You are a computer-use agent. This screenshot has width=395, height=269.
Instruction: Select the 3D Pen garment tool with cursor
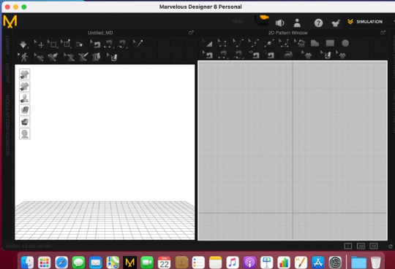(x=69, y=58)
